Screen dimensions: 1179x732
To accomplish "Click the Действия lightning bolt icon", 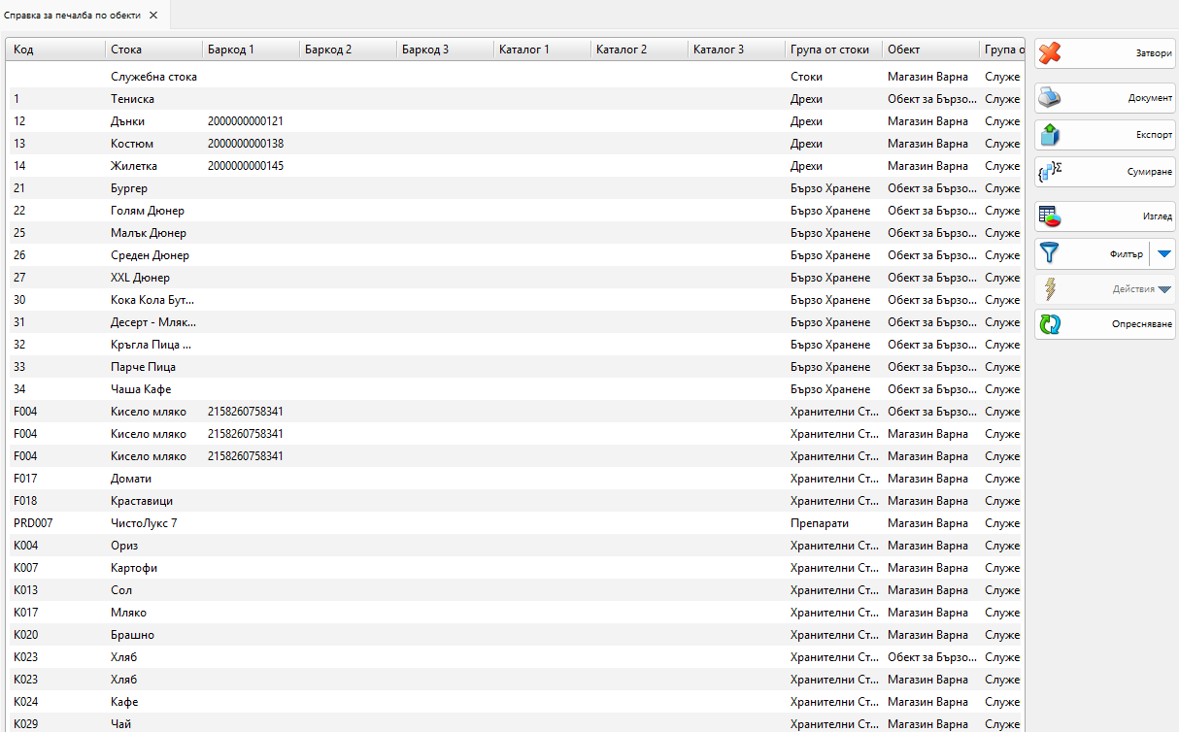I will tap(1050, 289).
